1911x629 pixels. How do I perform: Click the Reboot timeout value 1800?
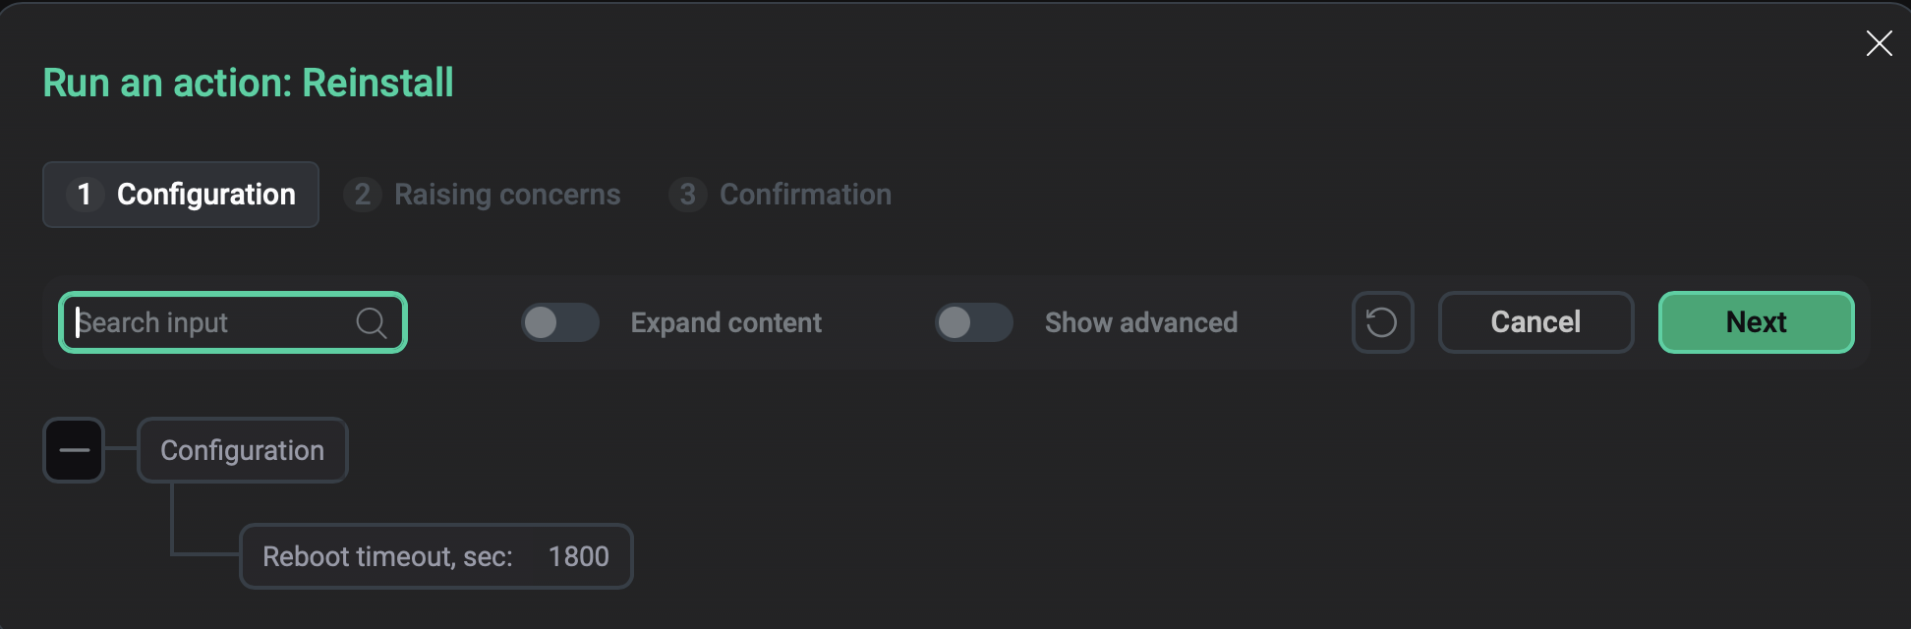[x=579, y=556]
